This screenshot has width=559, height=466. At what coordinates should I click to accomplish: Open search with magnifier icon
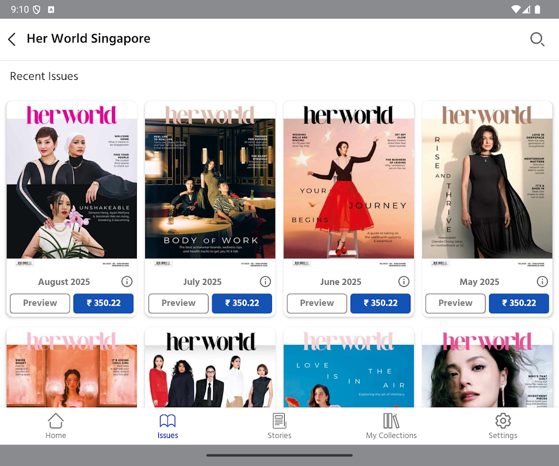tap(537, 39)
